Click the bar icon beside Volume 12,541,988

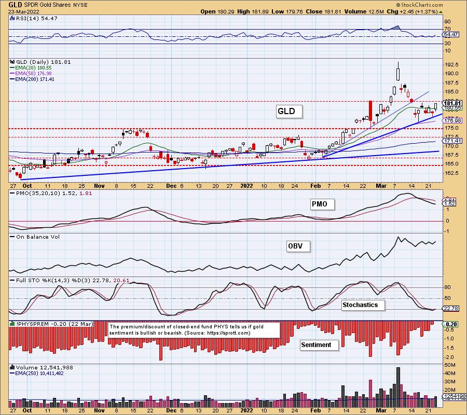12,367
